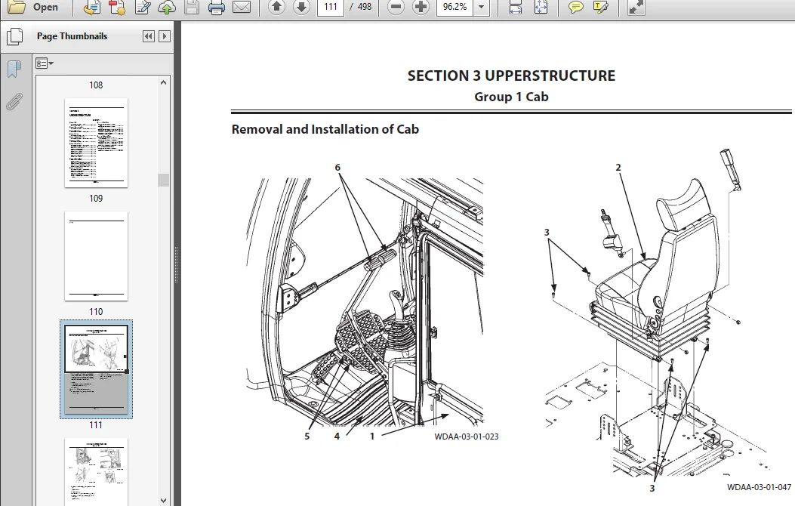Click figure label WDAA-03-01-047
Viewport: 795px width, 506px height.
[759, 487]
